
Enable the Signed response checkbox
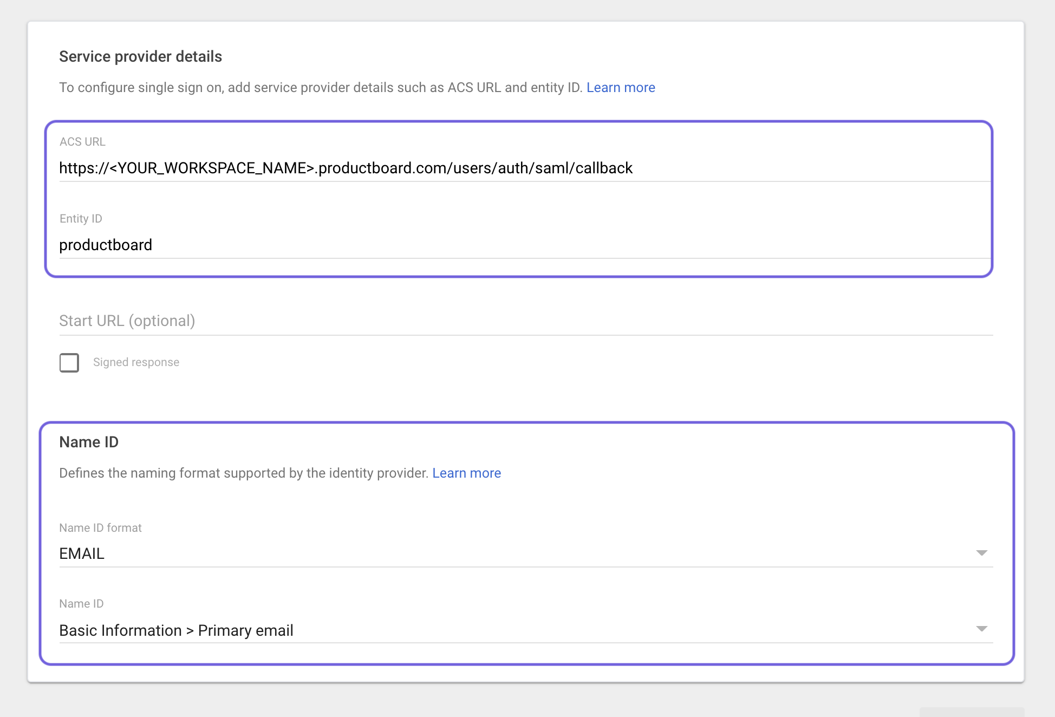69,362
